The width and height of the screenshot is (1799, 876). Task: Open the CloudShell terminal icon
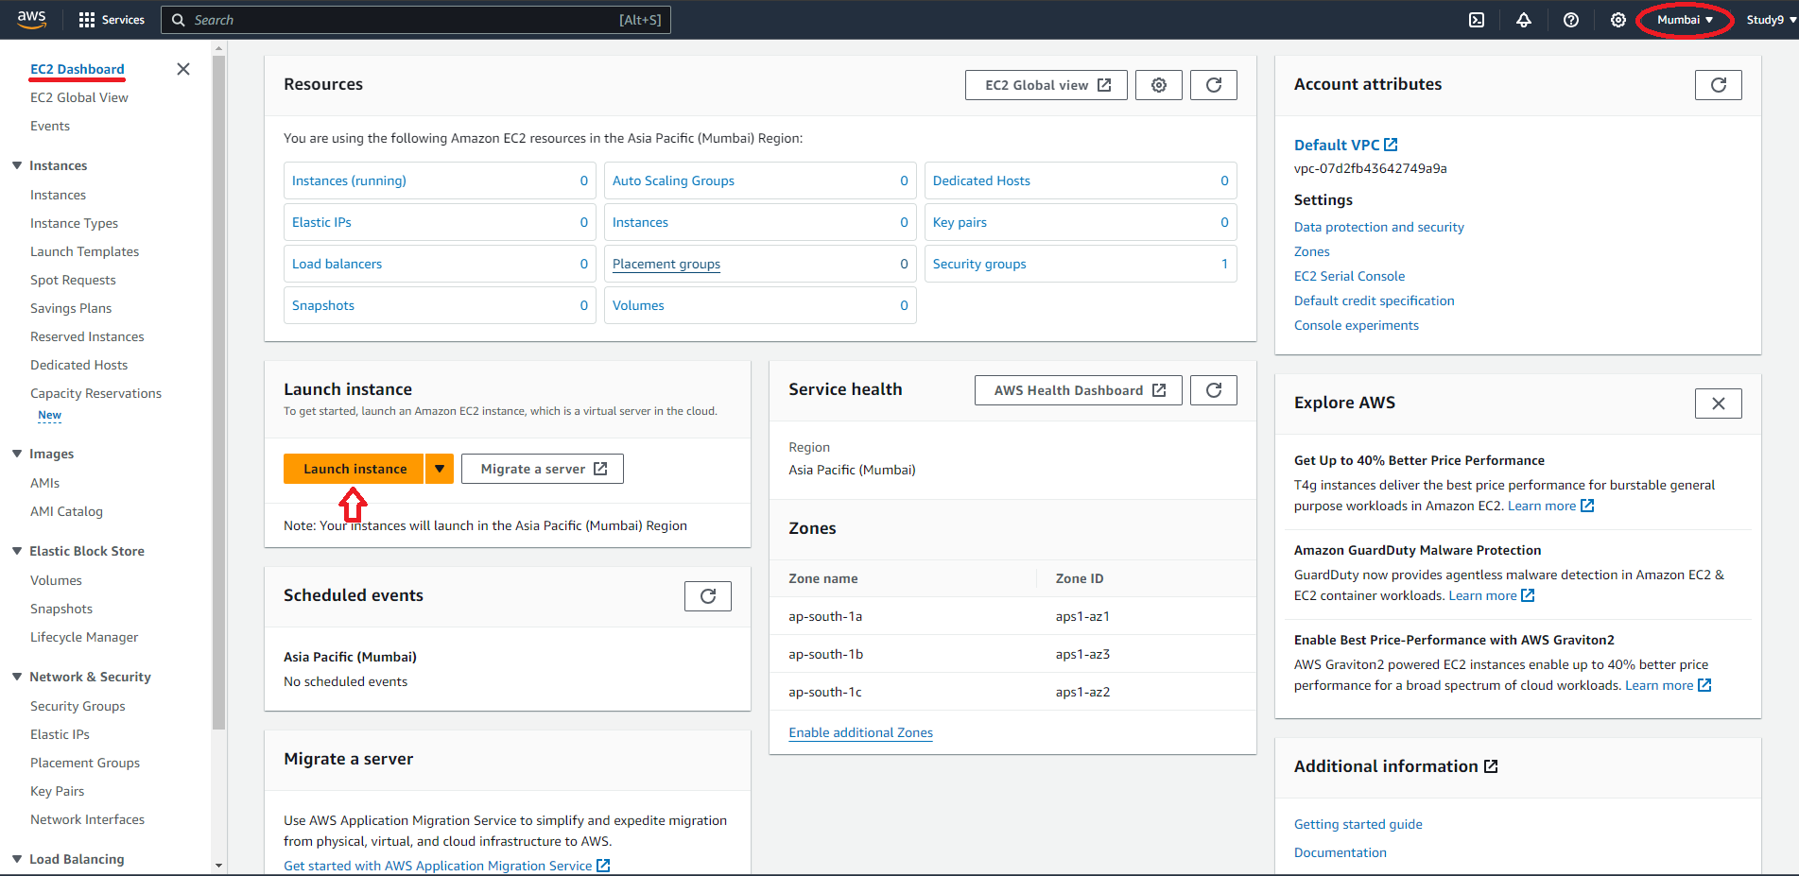click(x=1477, y=20)
